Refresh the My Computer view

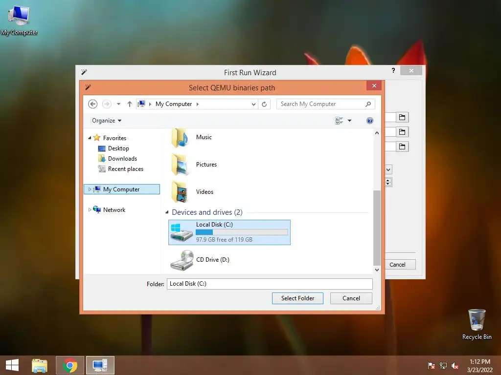click(x=264, y=104)
